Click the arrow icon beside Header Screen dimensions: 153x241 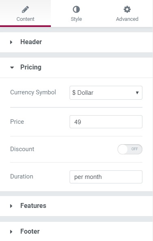pos(11,42)
